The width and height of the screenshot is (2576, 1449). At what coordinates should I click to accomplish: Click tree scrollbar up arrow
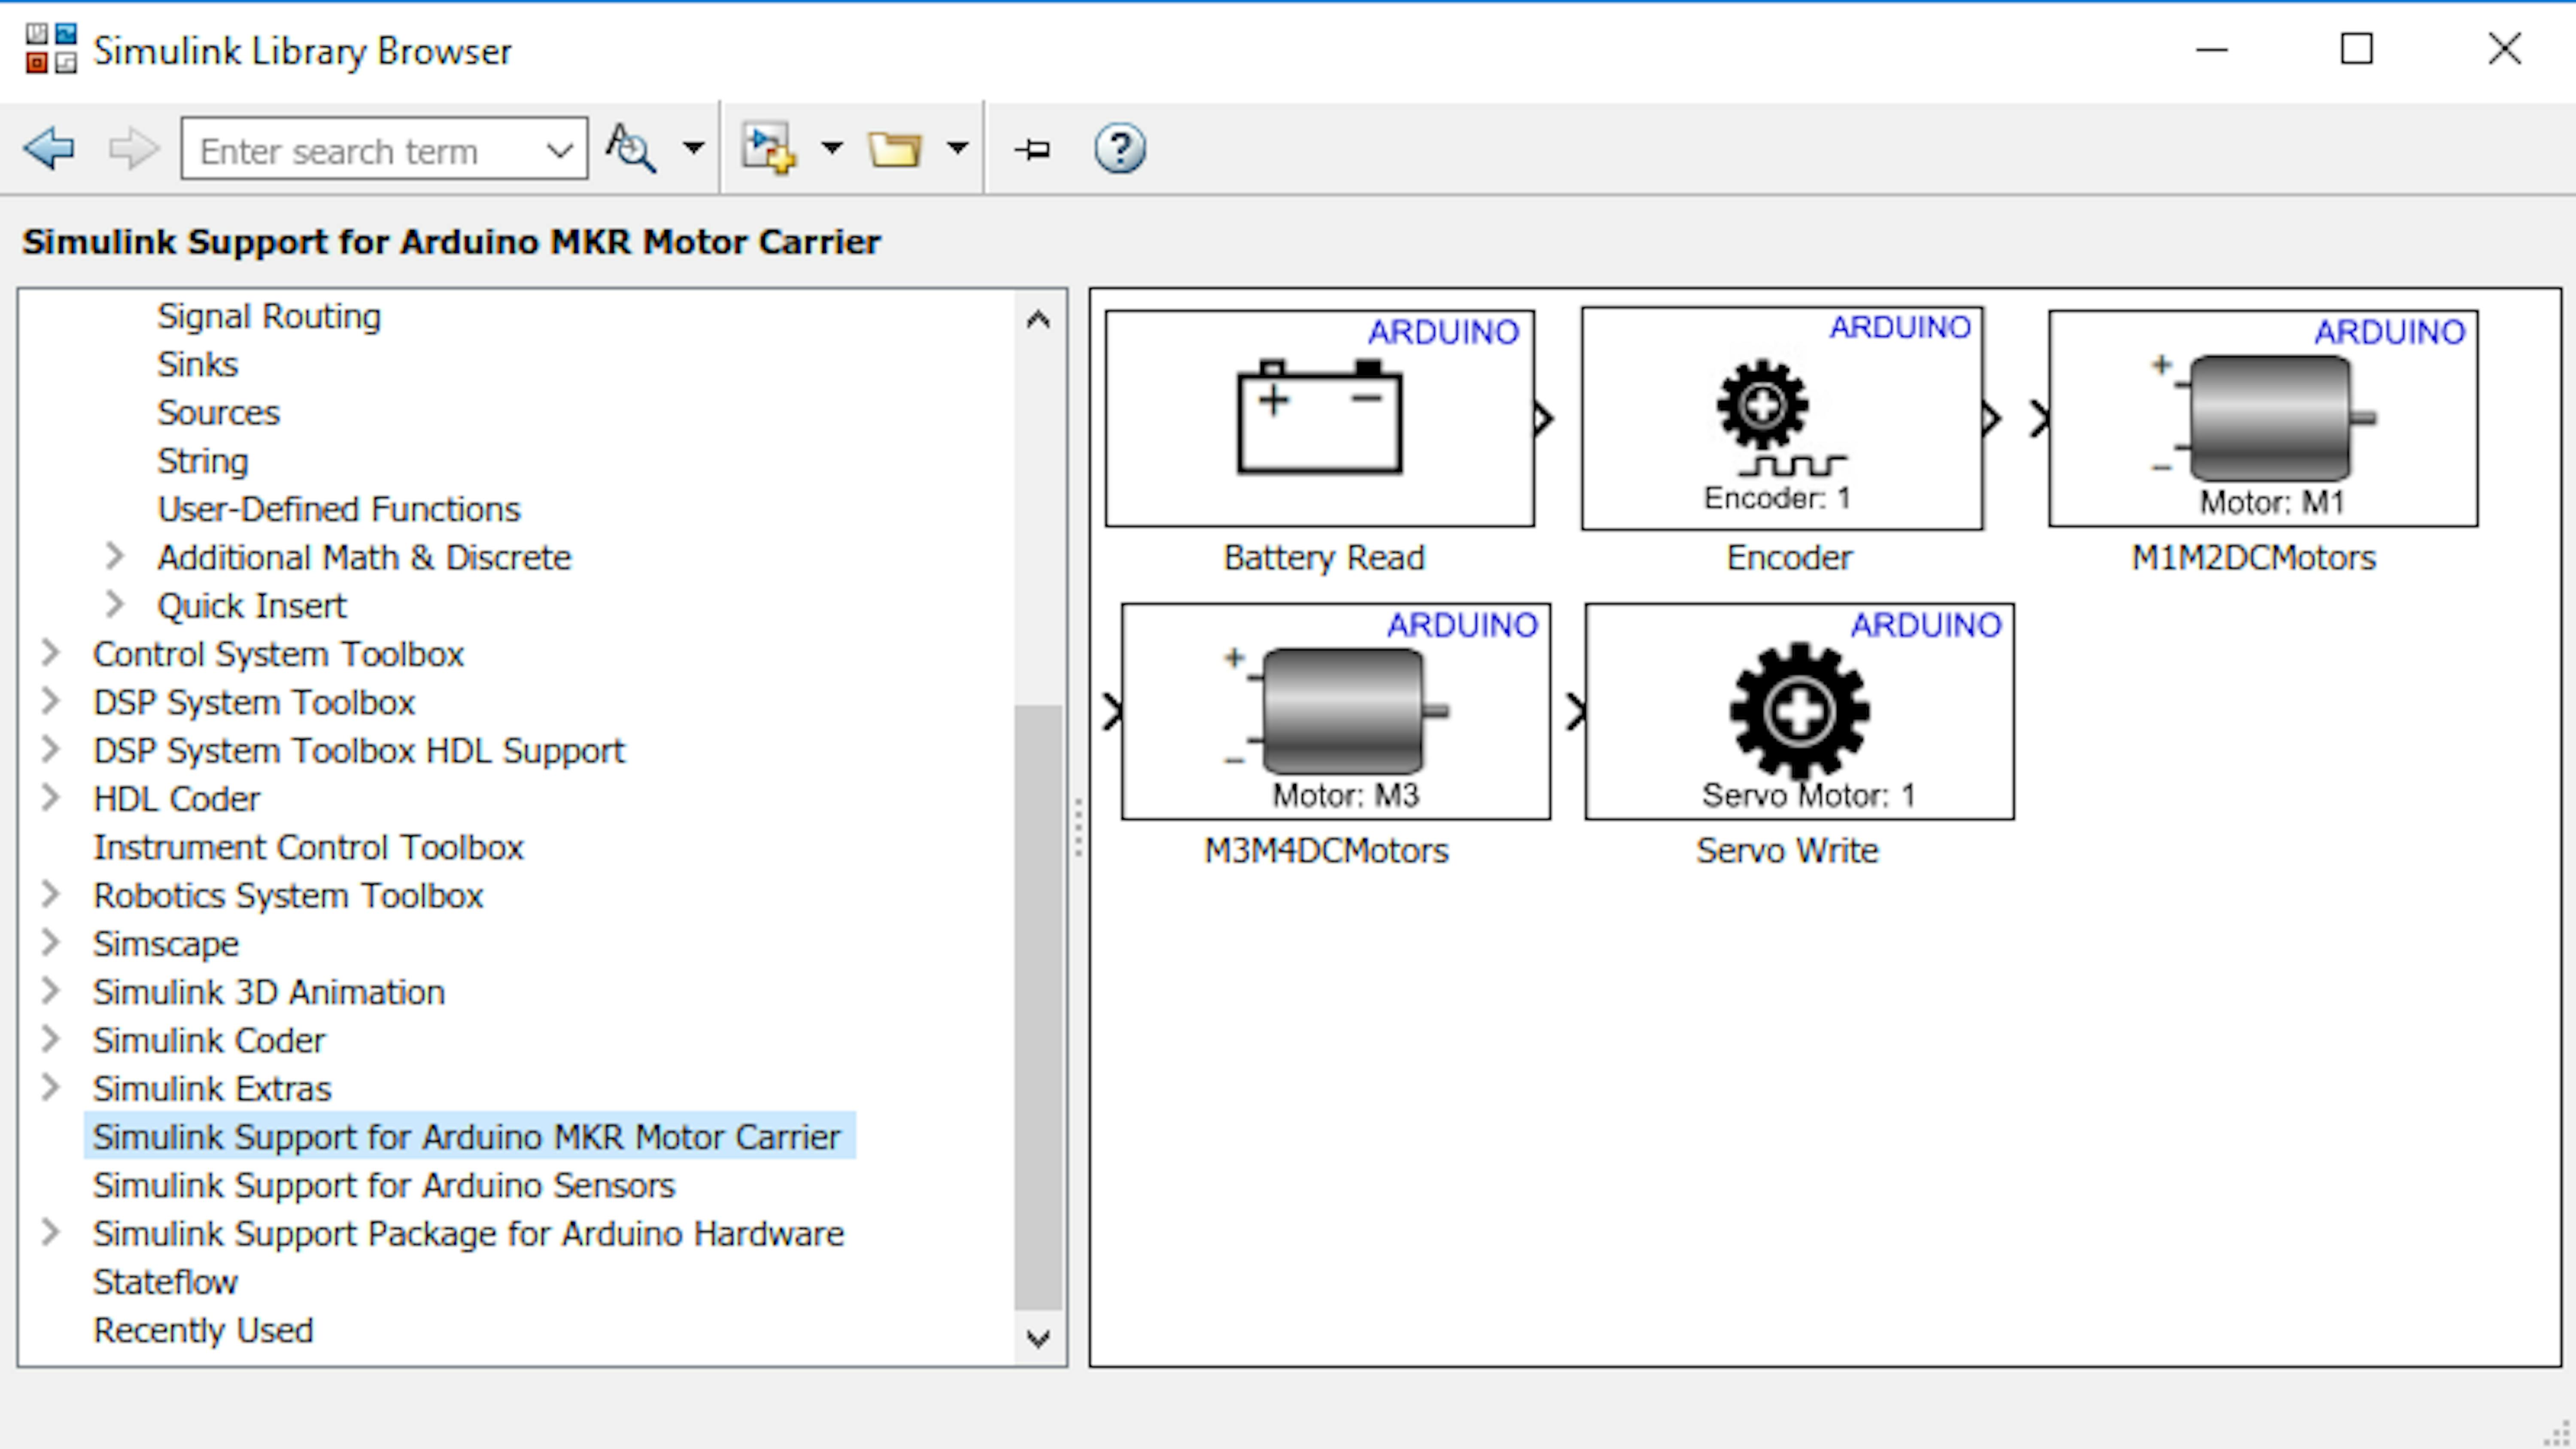[x=1038, y=320]
